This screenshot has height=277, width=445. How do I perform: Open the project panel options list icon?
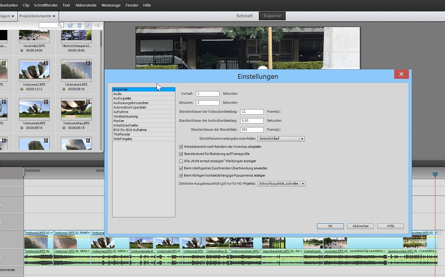click(x=97, y=26)
